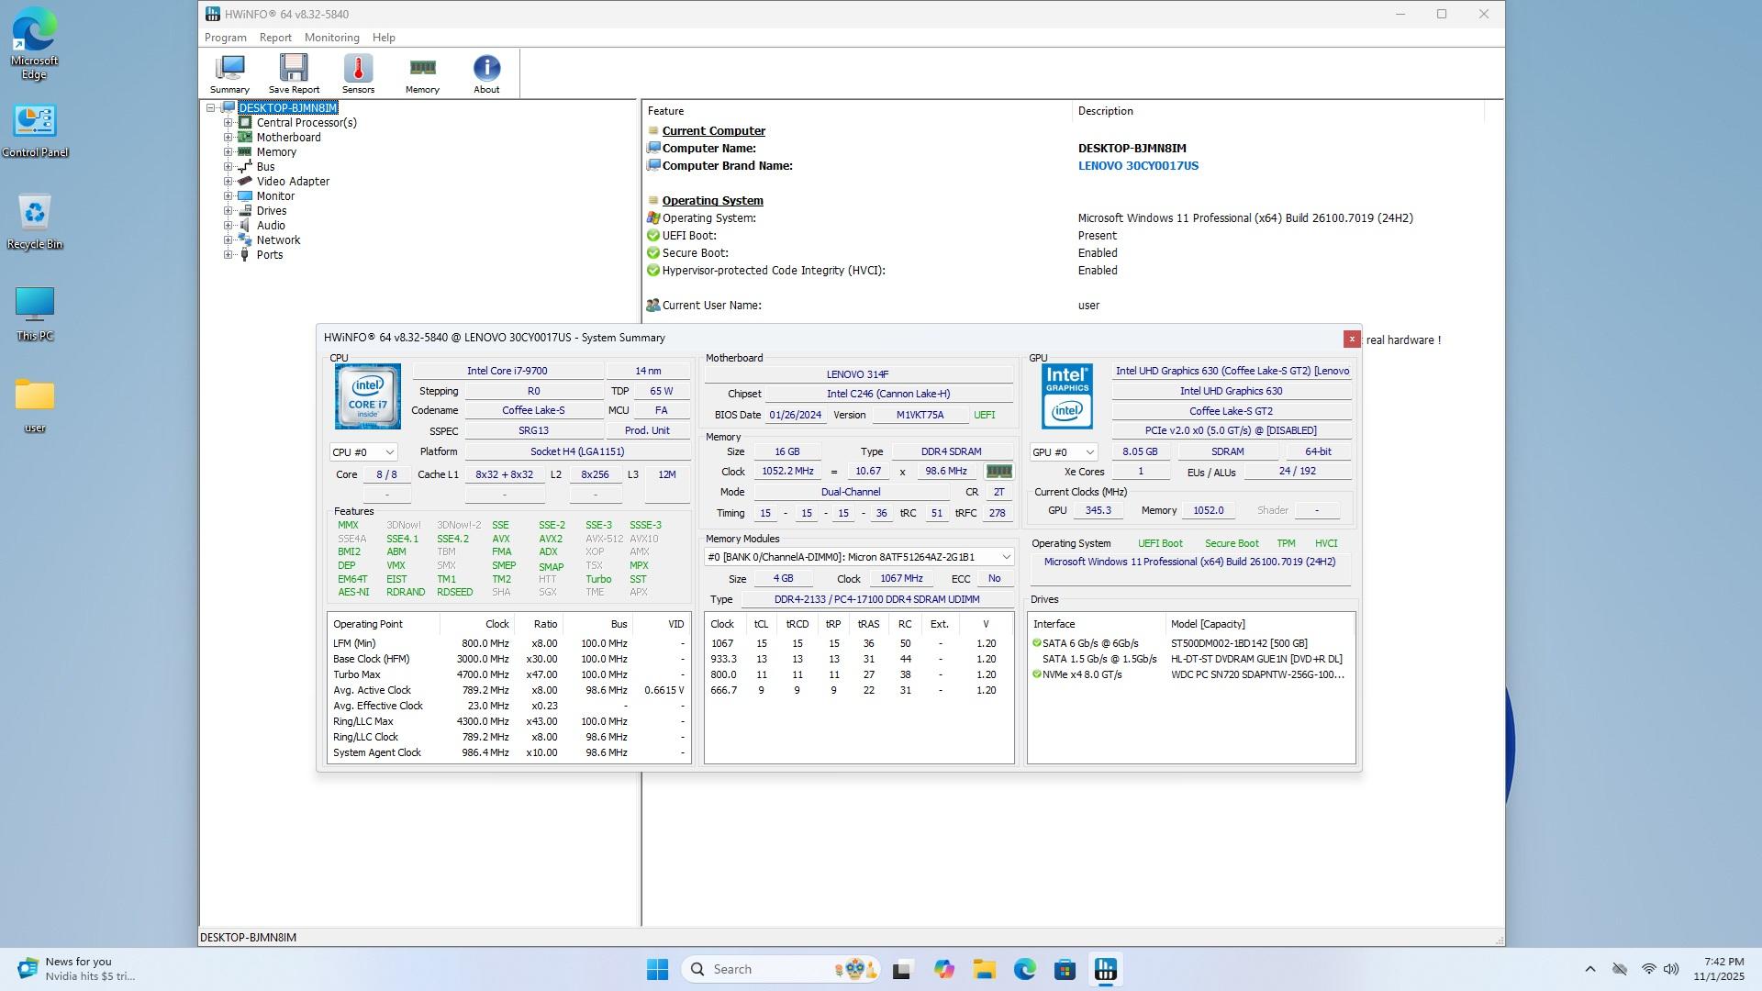Open the Help menu
This screenshot has height=991, width=1762.
click(x=384, y=38)
